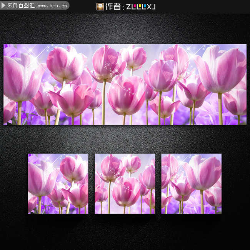Select the middle square tulip panel
The image size is (250, 250).
(125, 184)
